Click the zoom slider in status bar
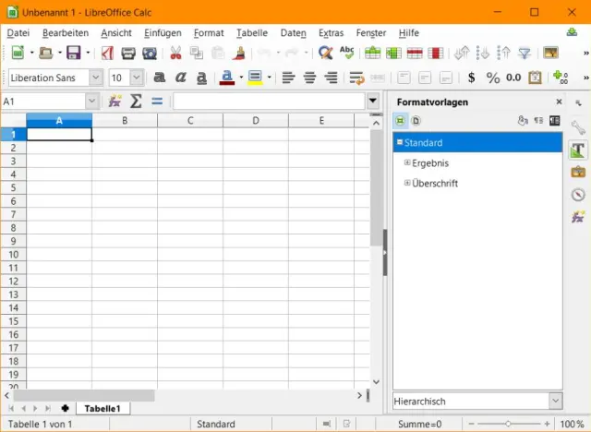 pos(506,424)
